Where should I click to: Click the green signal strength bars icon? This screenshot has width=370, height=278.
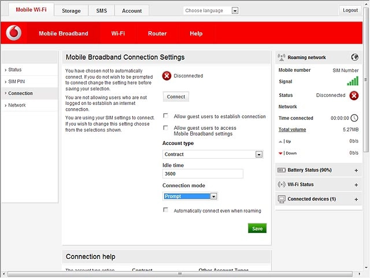pos(353,81)
